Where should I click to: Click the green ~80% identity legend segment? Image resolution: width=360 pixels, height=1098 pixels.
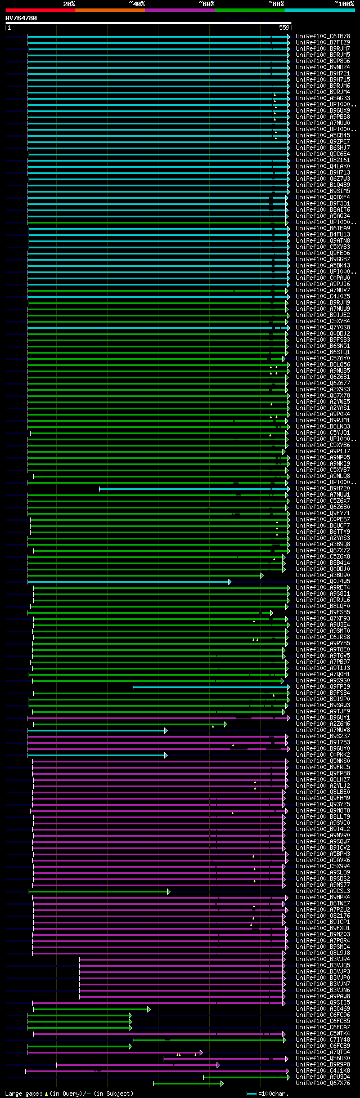coord(250,10)
